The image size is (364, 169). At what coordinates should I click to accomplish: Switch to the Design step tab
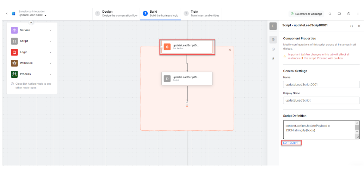point(116,13)
